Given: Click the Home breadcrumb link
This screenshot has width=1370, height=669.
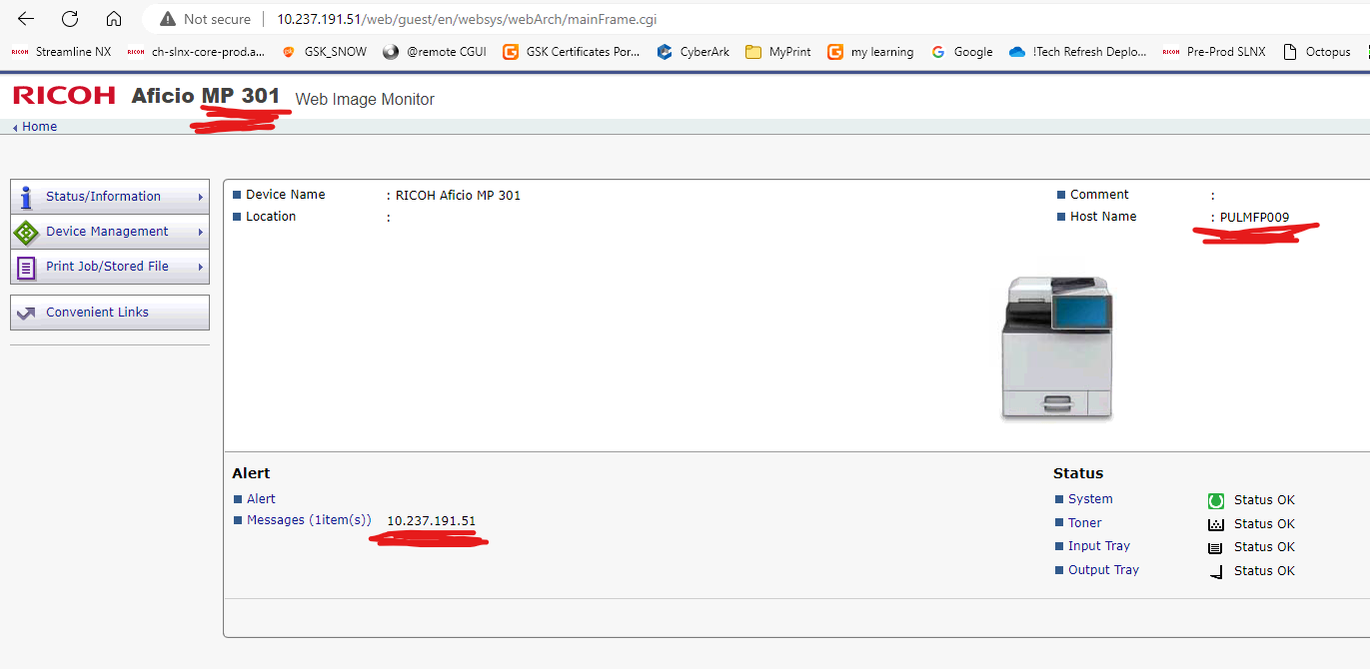Looking at the screenshot, I should (39, 127).
